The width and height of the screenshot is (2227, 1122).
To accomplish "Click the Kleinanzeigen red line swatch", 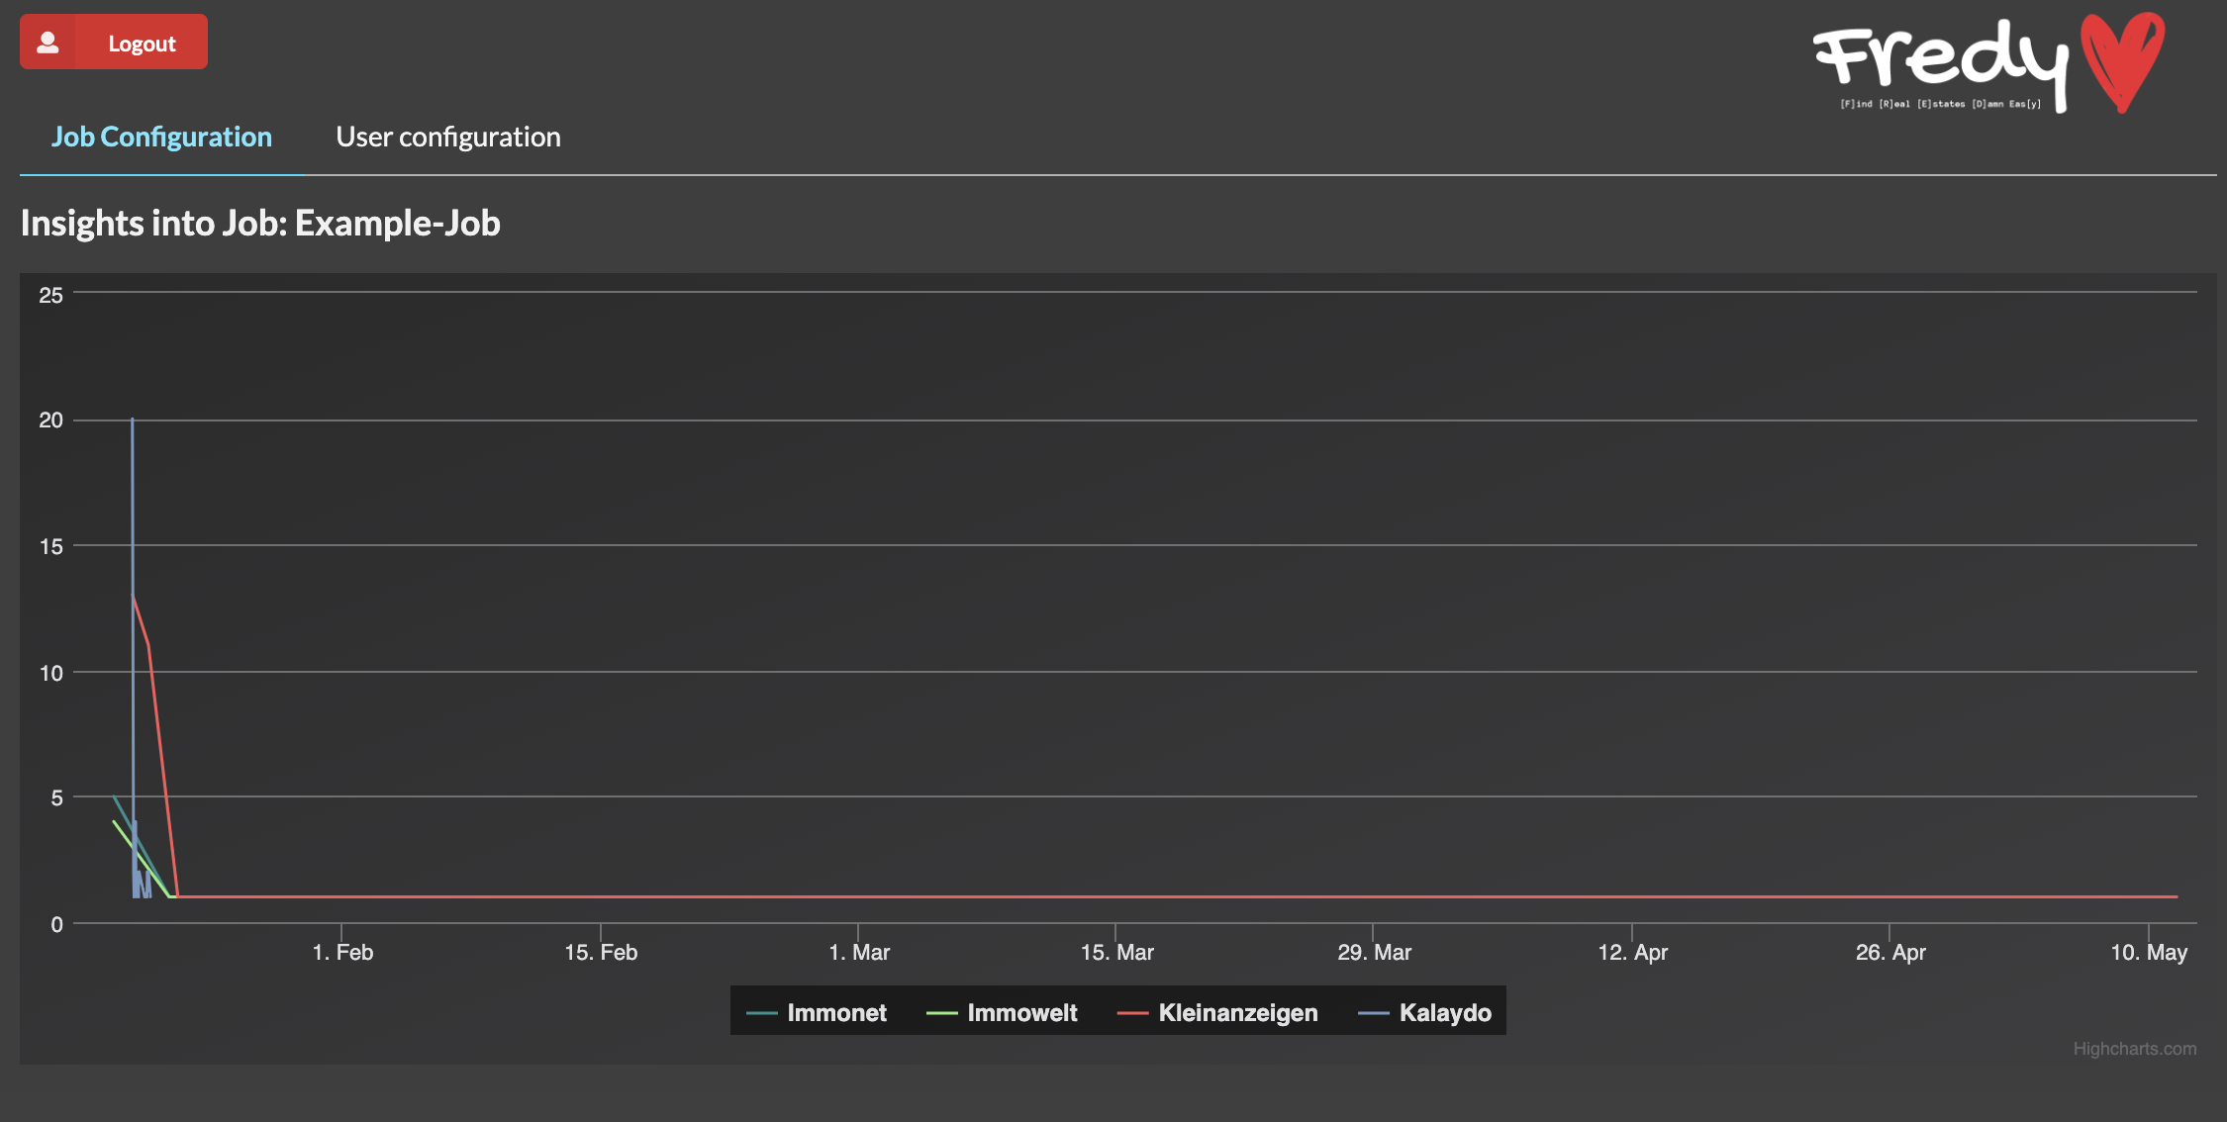I will (1132, 1013).
